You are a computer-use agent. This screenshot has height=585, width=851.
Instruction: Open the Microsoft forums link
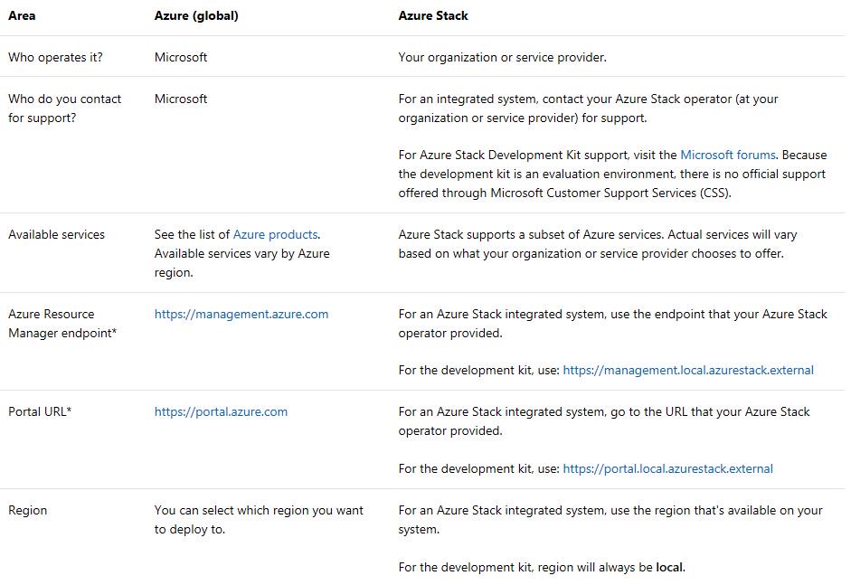point(727,156)
